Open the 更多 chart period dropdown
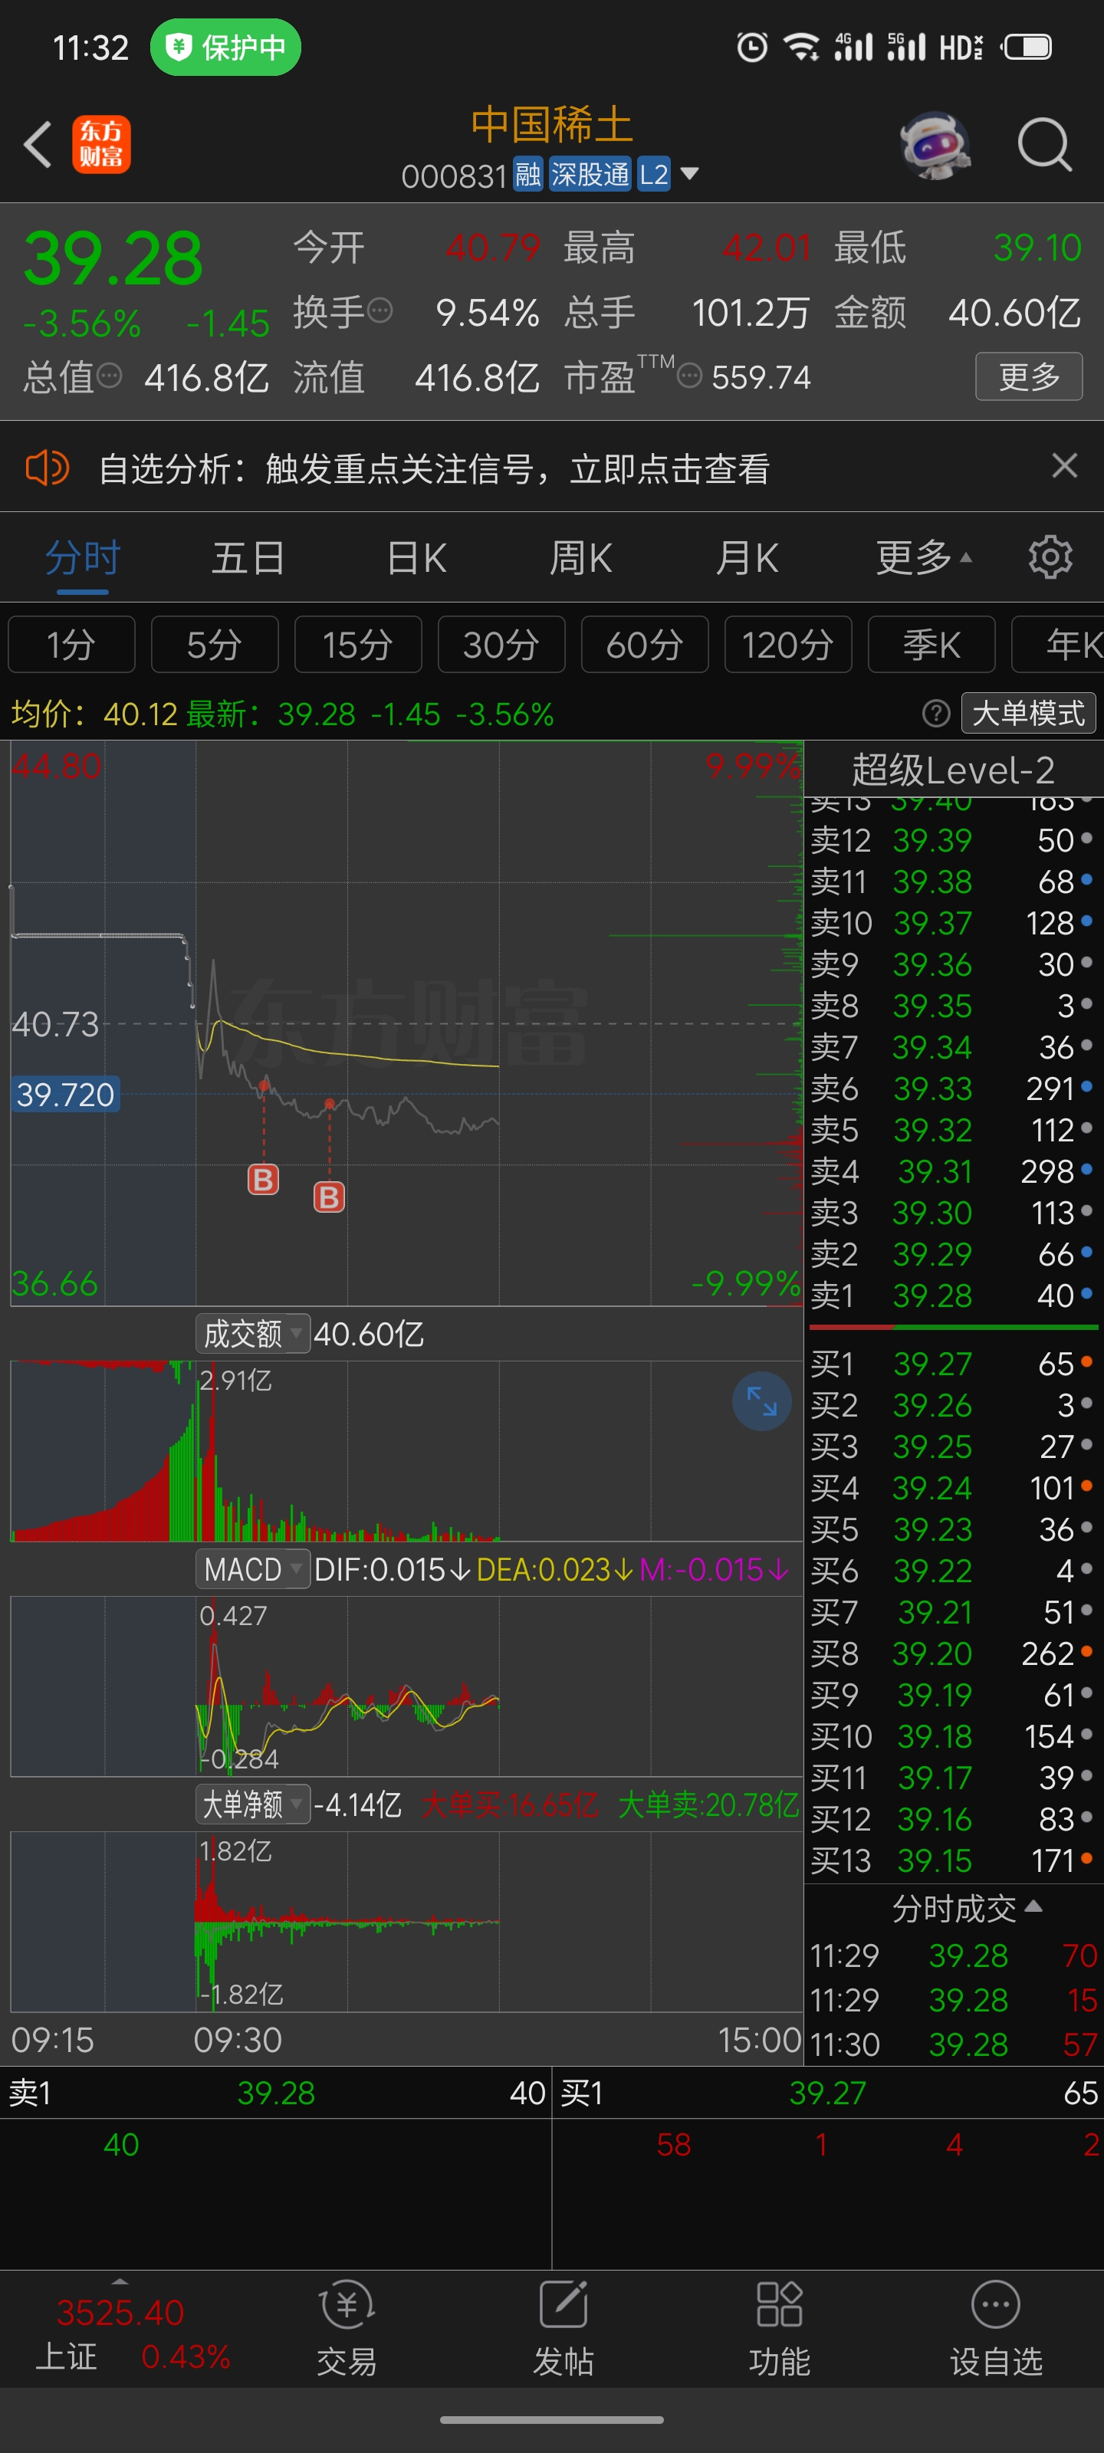1104x2453 pixels. 924,557
